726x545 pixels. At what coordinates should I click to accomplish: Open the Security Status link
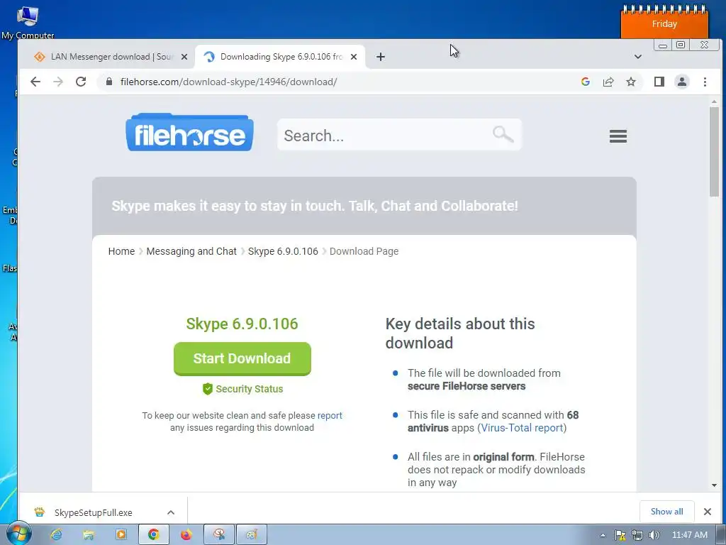249,389
